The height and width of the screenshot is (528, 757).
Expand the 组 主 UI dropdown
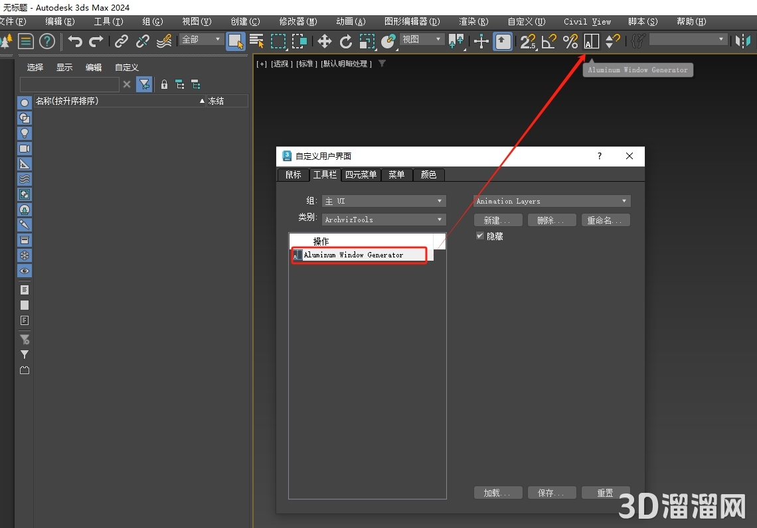384,201
